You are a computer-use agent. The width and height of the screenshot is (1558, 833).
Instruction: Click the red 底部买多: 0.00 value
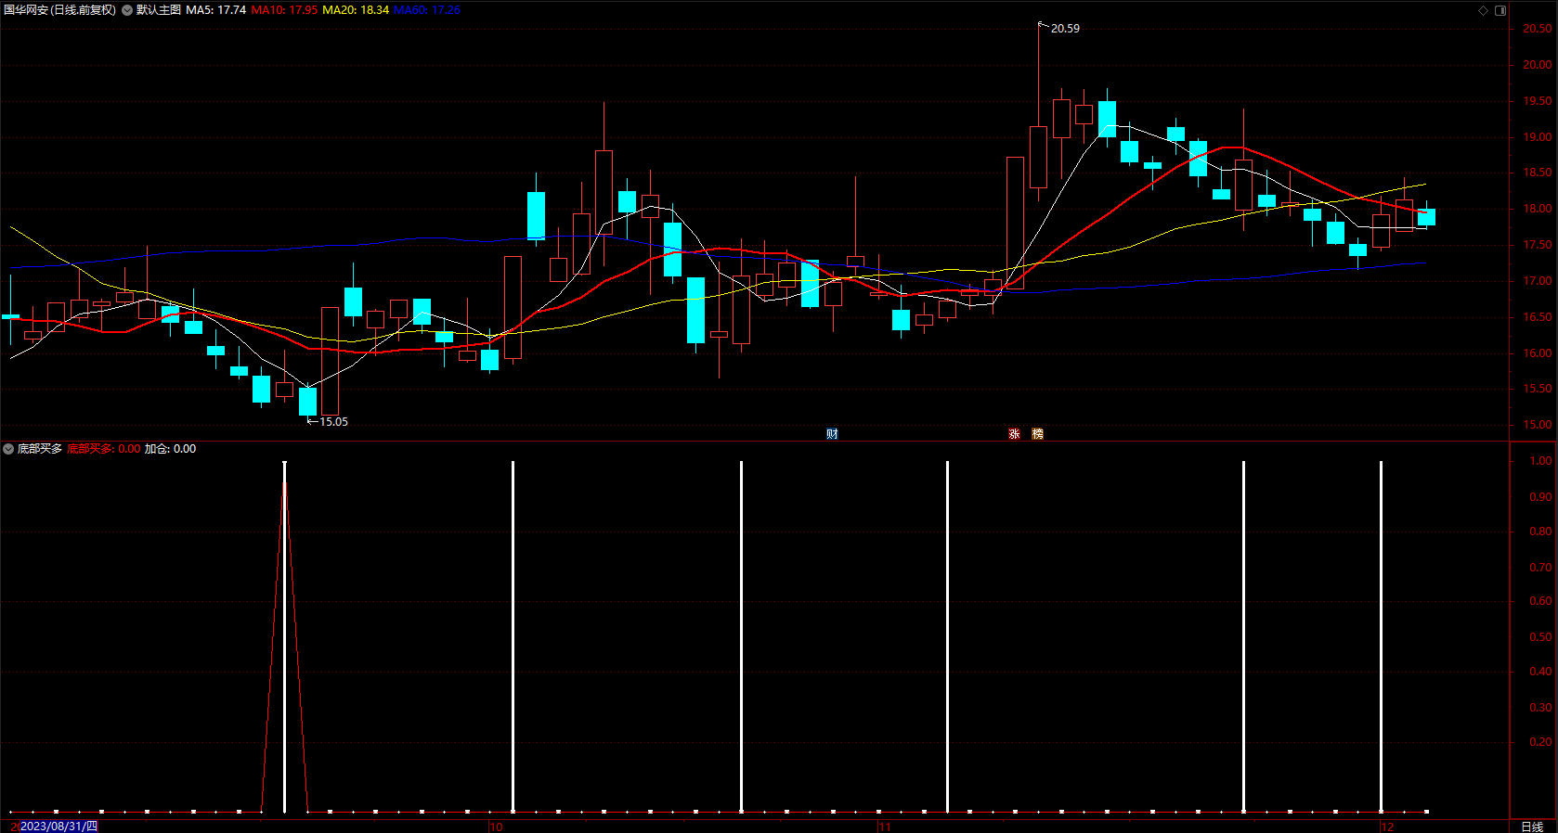click(x=104, y=449)
